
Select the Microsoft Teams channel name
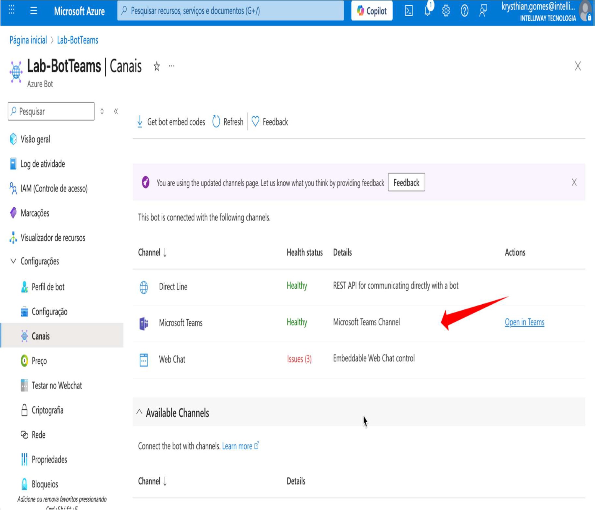click(181, 323)
